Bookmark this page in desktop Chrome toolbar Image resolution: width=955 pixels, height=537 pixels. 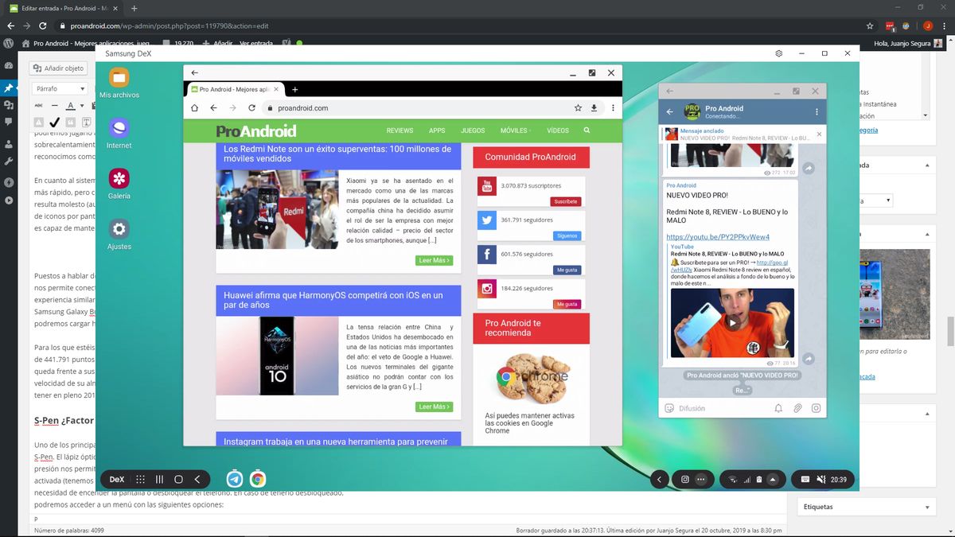(870, 25)
